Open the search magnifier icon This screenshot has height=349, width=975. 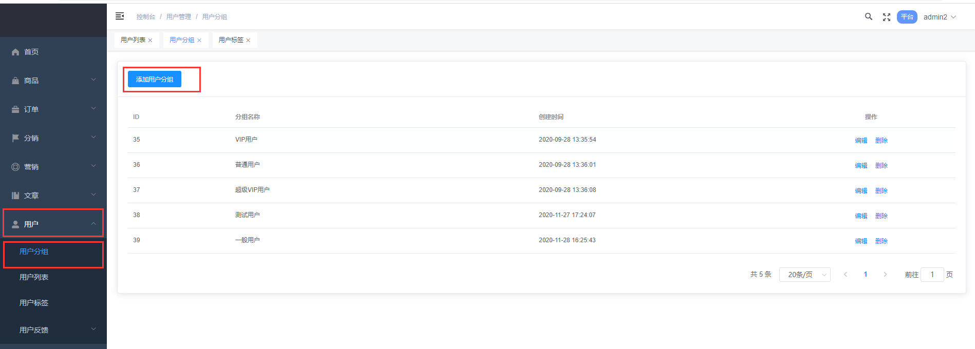869,16
